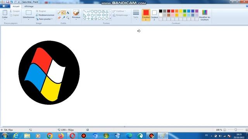
Task: Open the Taille size dropdown
Action: coord(136,15)
